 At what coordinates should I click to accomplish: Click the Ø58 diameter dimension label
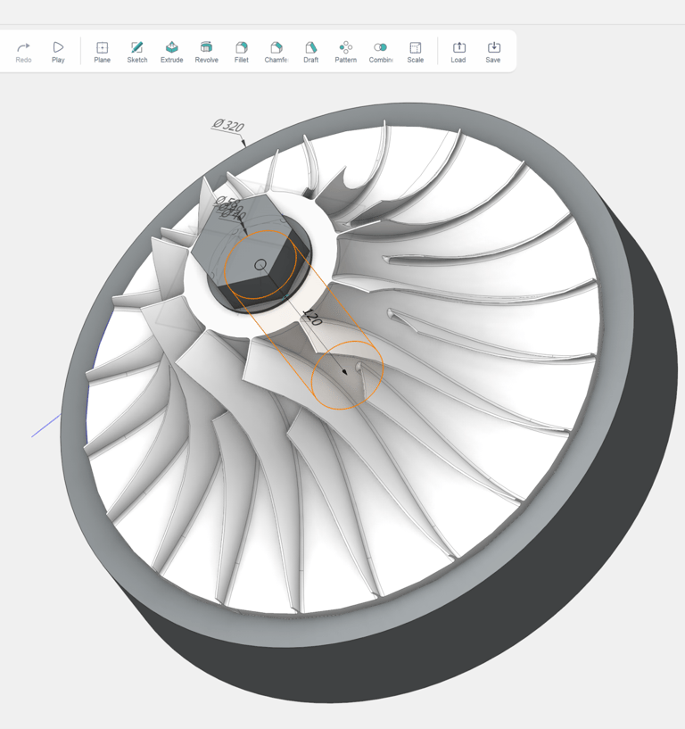pos(227,203)
